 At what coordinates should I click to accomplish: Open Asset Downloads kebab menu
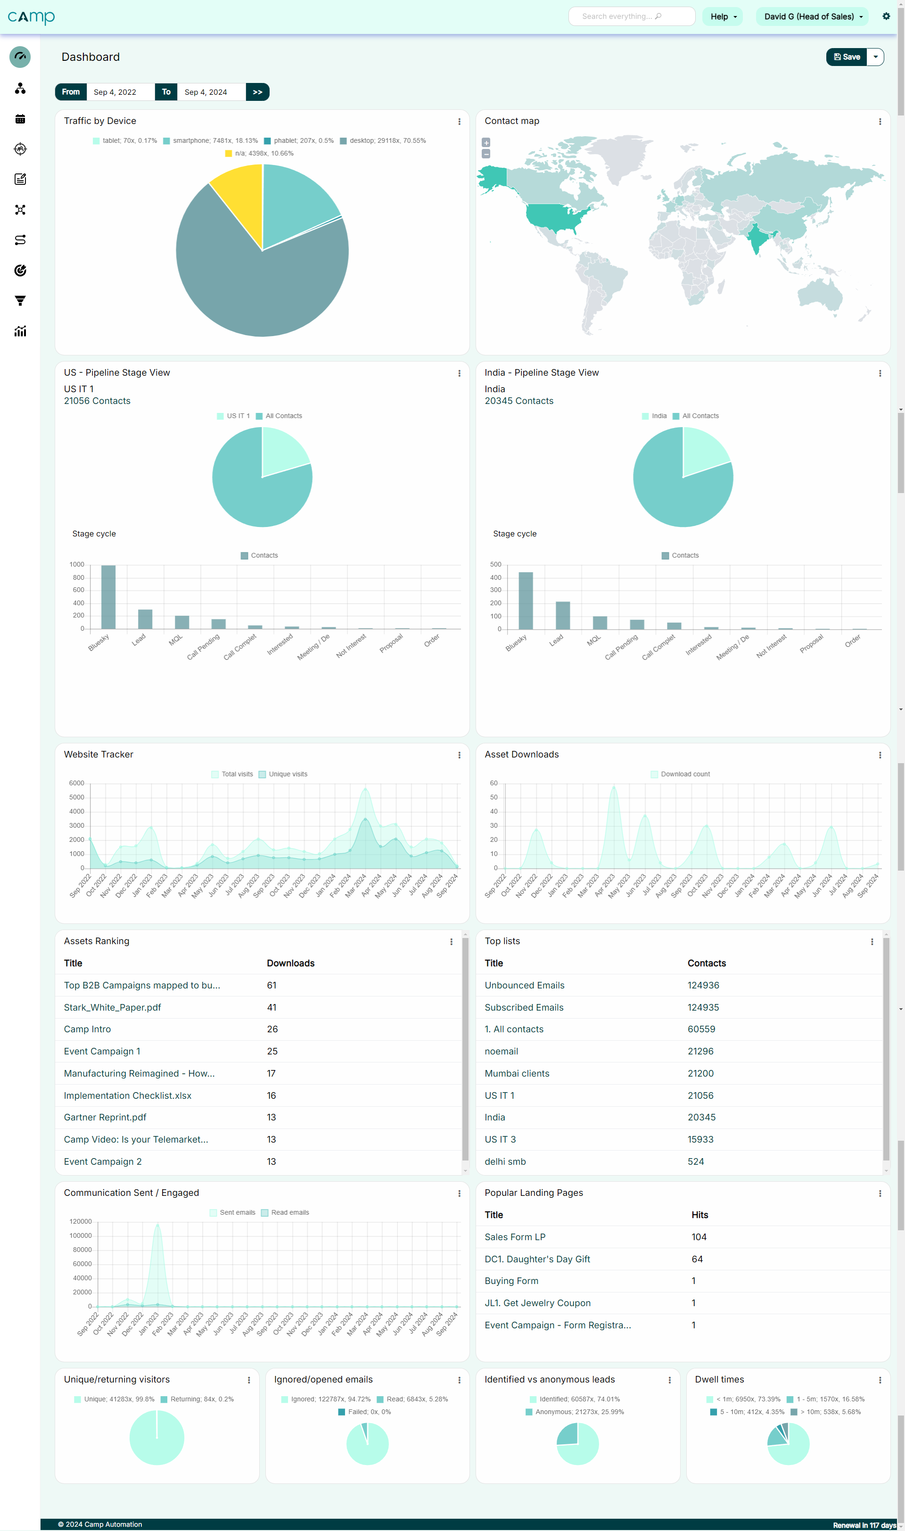click(880, 756)
